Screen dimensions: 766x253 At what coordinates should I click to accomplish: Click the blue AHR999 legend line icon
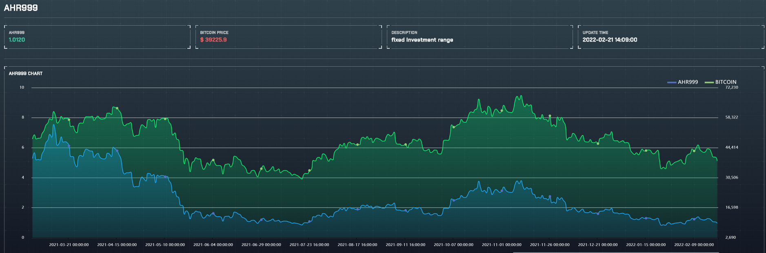click(x=672, y=82)
